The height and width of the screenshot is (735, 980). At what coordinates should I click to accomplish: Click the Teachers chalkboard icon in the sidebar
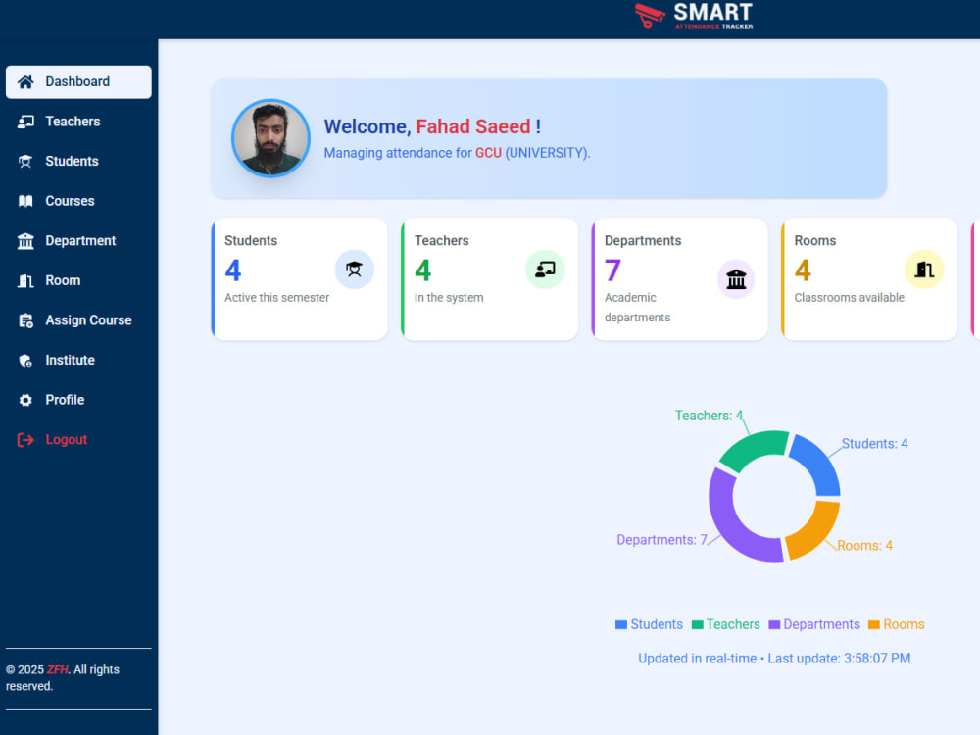point(25,122)
